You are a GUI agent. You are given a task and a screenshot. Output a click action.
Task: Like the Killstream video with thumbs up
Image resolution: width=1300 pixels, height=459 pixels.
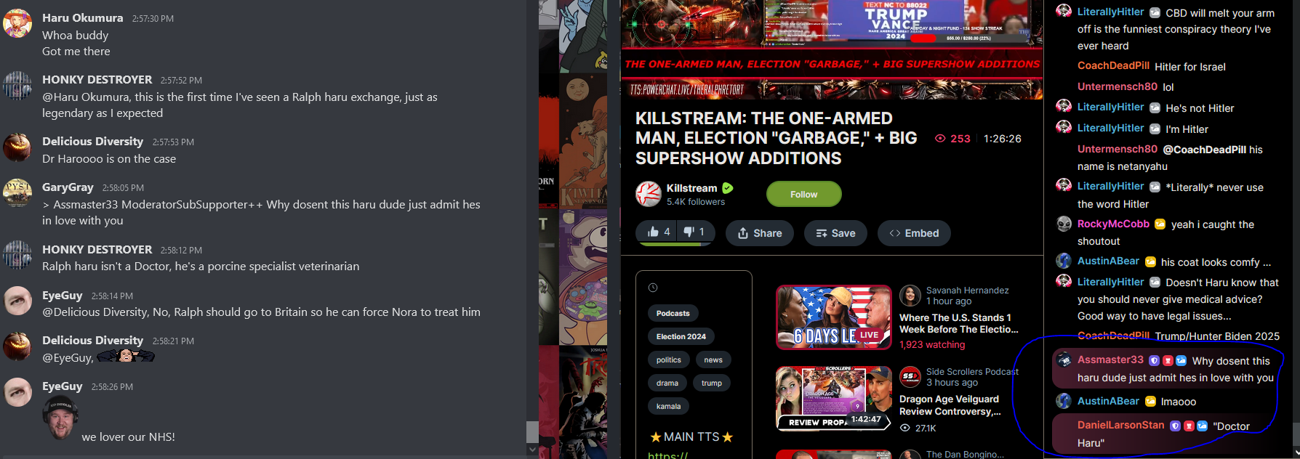[654, 232]
